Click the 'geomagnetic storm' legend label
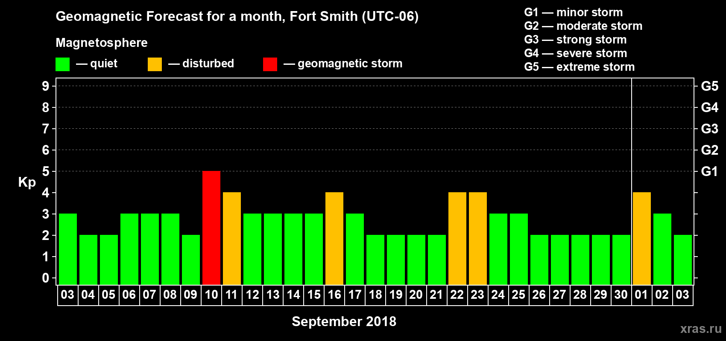The image size is (726, 341). (x=350, y=64)
